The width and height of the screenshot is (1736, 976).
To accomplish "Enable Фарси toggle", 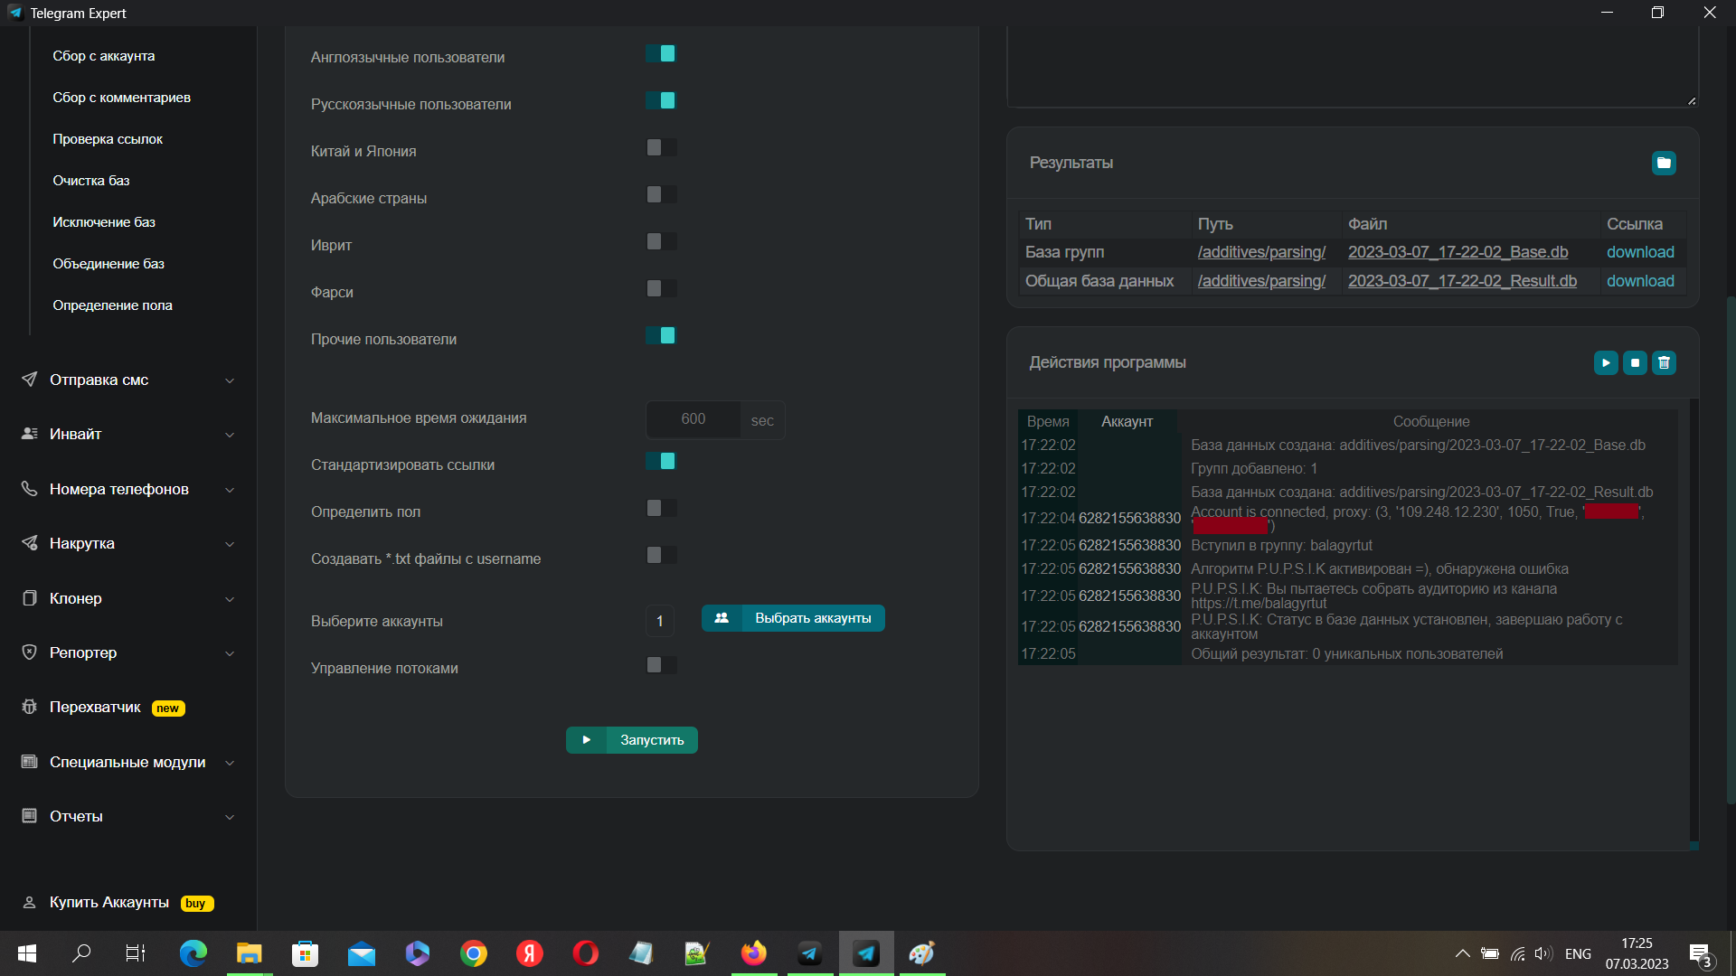I will tap(661, 288).
